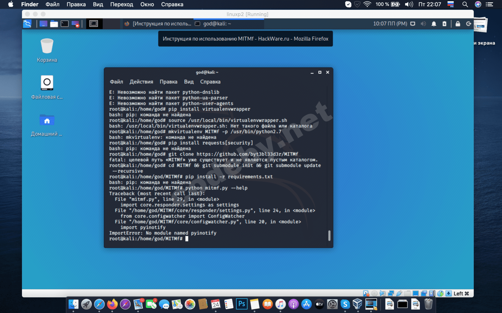This screenshot has height=313, width=502.
Task: Click the battery power icon in Kali panel
Action: [x=444, y=24]
